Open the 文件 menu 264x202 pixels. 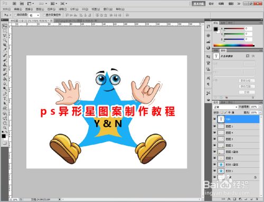pos(6,9)
